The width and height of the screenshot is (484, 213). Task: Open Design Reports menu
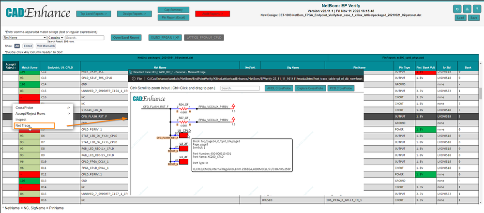pyautogui.click(x=134, y=14)
